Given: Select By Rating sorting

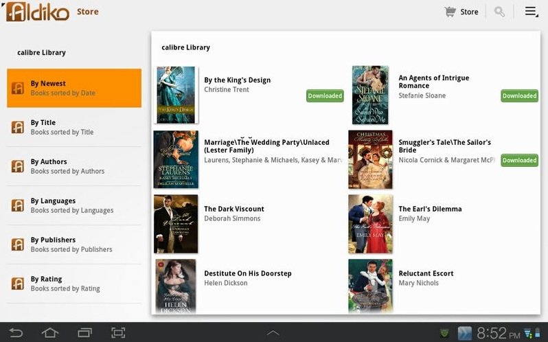Looking at the screenshot, I should tap(74, 284).
